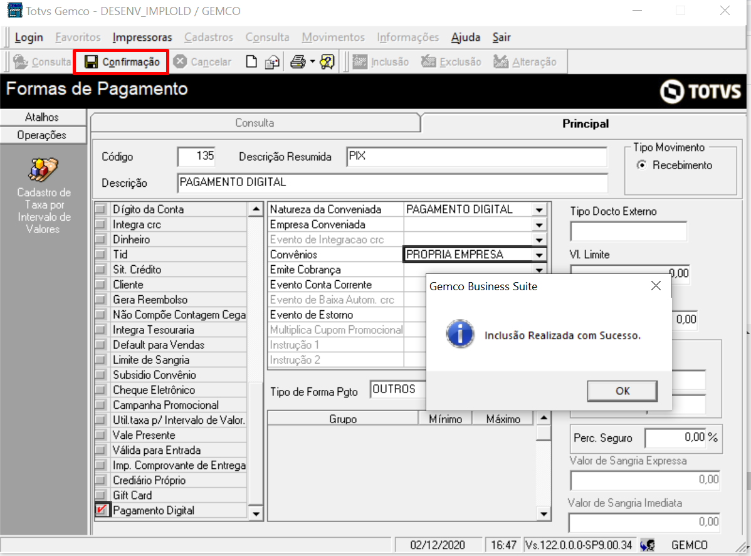Toggle the Integra crc checkbox
The image size is (751, 556).
point(100,224)
